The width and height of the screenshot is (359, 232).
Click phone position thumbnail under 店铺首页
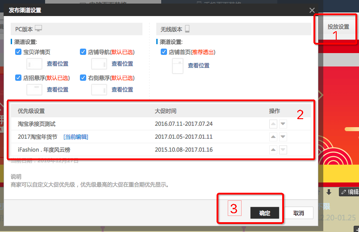(x=178, y=66)
